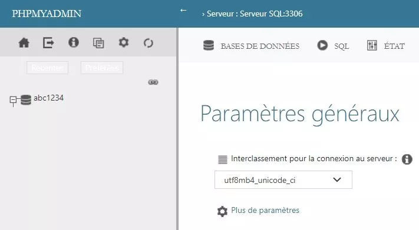Open the abc1234 database
The image size is (419, 230).
[x=49, y=98]
